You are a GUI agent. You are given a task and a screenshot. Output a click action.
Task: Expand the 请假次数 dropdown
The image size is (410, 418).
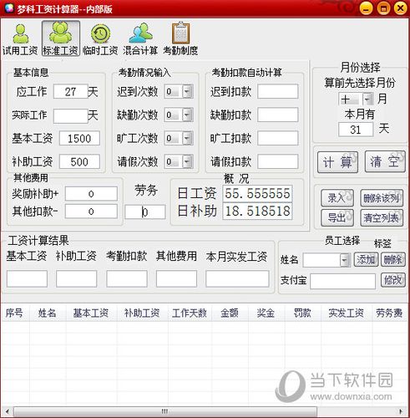point(187,161)
